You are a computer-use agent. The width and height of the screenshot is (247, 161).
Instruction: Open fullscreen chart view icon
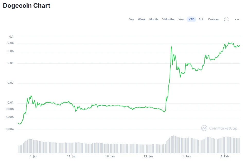226,19
